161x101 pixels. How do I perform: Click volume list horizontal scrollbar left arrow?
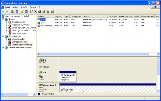[x=39, y=54]
